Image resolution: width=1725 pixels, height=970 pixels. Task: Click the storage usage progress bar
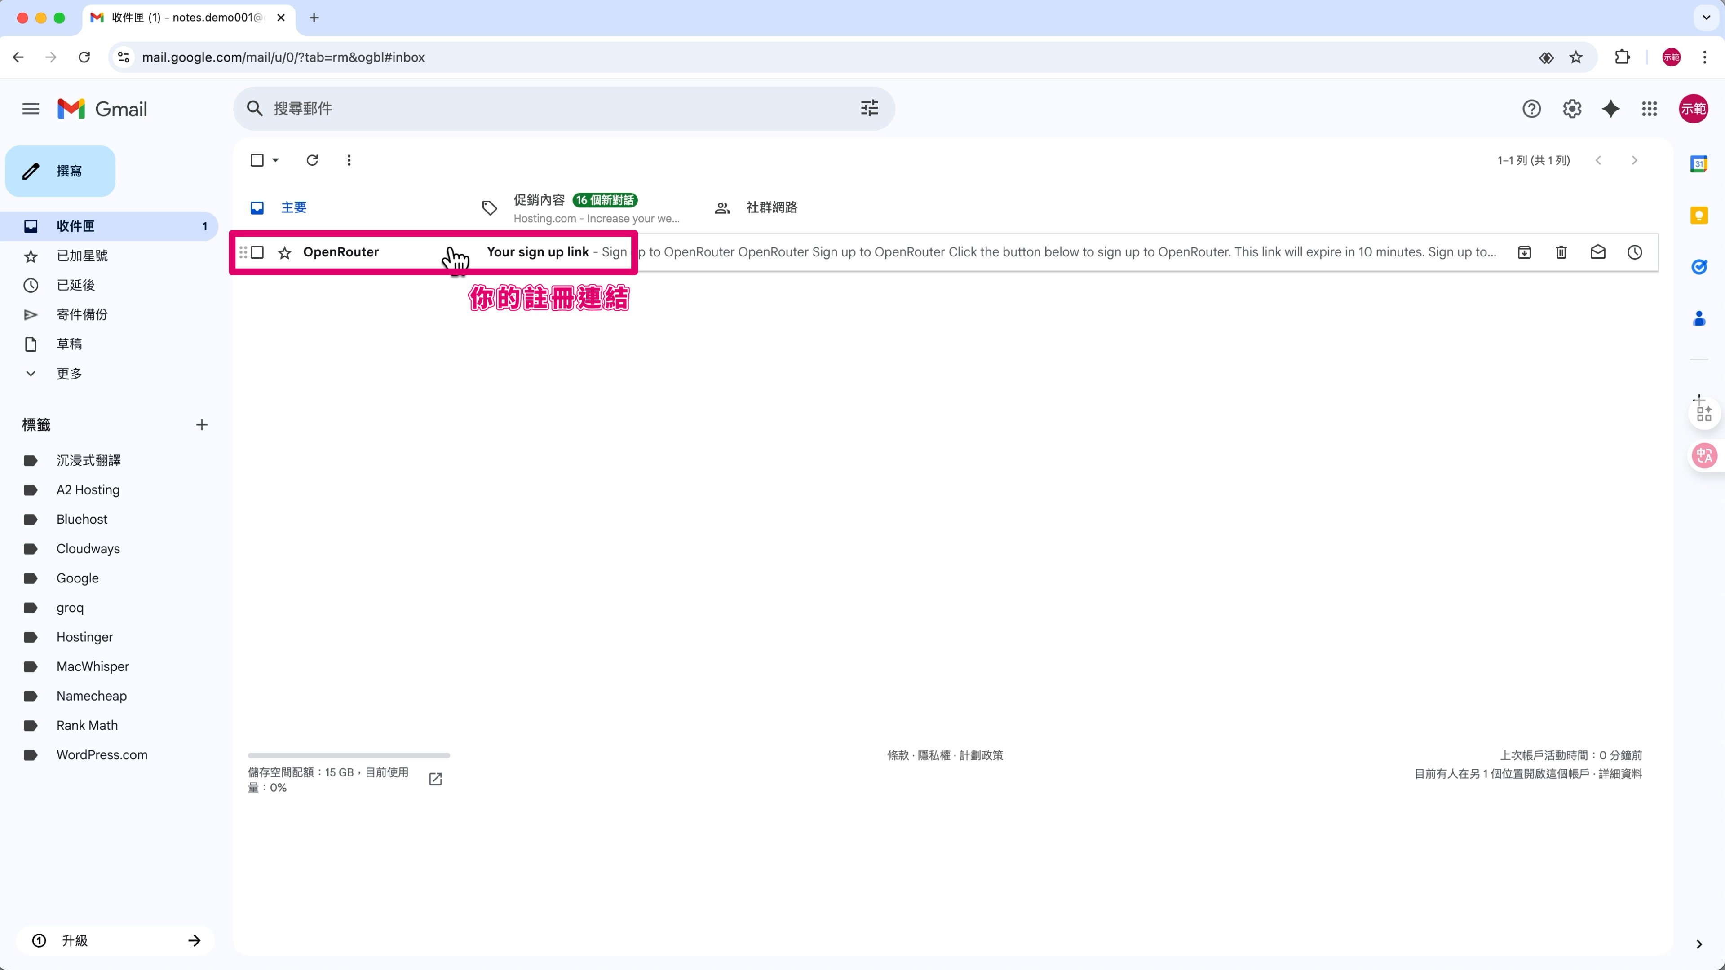(349, 756)
